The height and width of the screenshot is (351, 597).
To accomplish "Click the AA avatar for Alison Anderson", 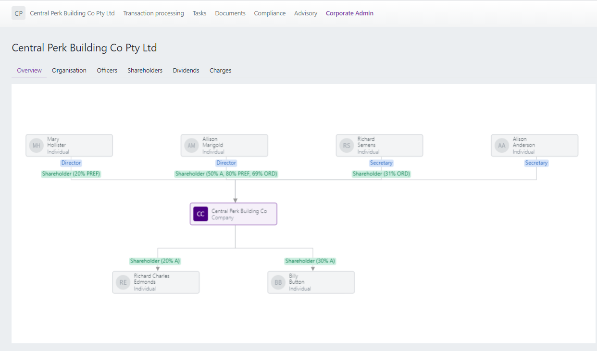I will (x=502, y=145).
